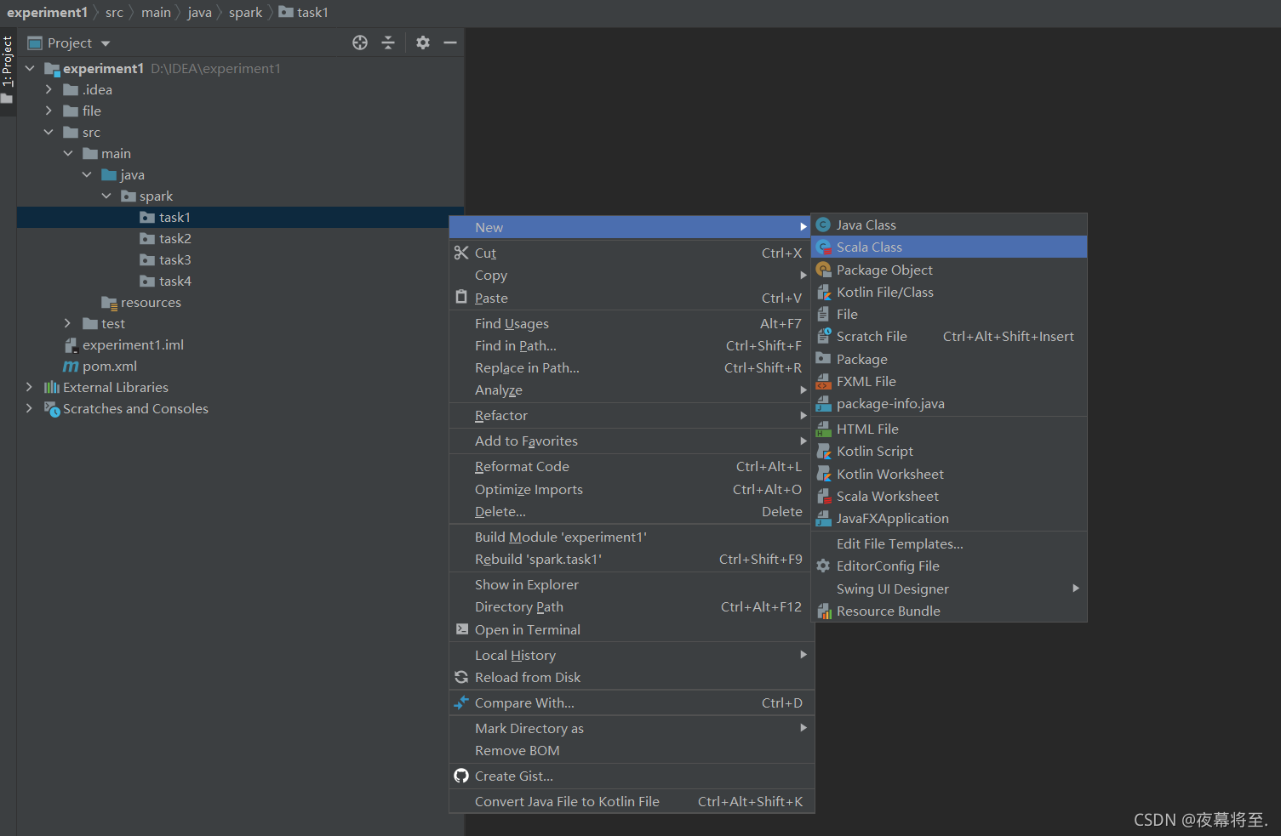Expand the .idea folder
Image resolution: width=1281 pixels, height=836 pixels.
point(49,89)
